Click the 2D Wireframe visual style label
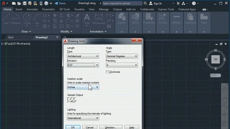 pyautogui.click(x=21, y=44)
